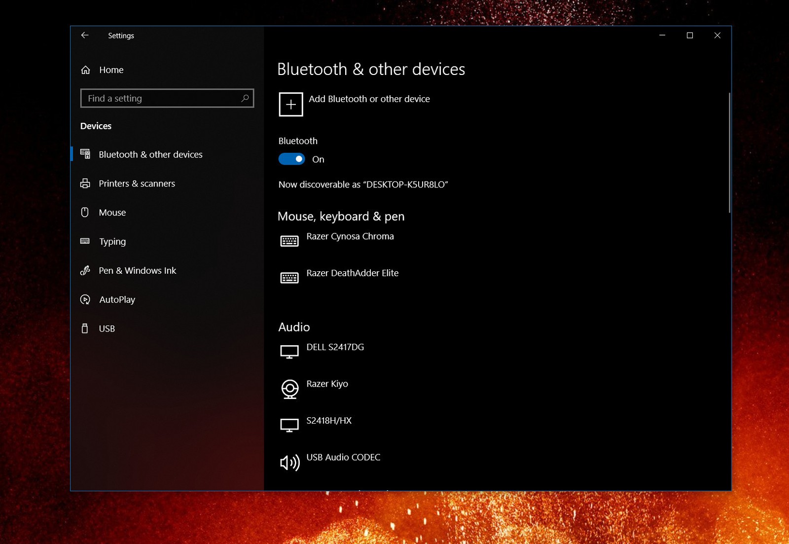Screen dimensions: 789x544
Task: Open USB settings
Action: (x=168, y=328)
